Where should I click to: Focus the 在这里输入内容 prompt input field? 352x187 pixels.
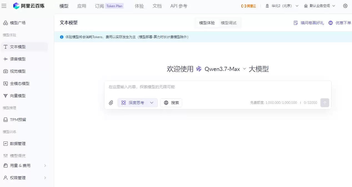point(218,87)
